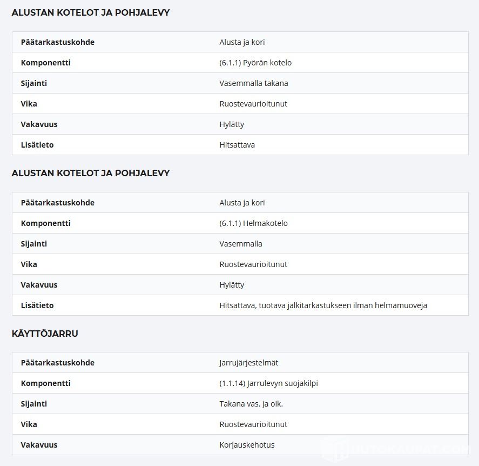This screenshot has height=466, width=479.
Task: Click the Helmakotelo component value
Action: tap(254, 223)
